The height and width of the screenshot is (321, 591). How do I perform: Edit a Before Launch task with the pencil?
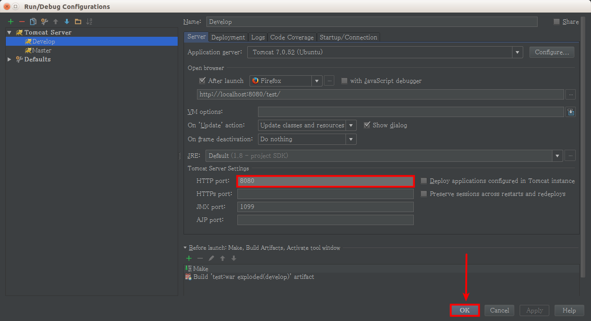[x=211, y=258]
